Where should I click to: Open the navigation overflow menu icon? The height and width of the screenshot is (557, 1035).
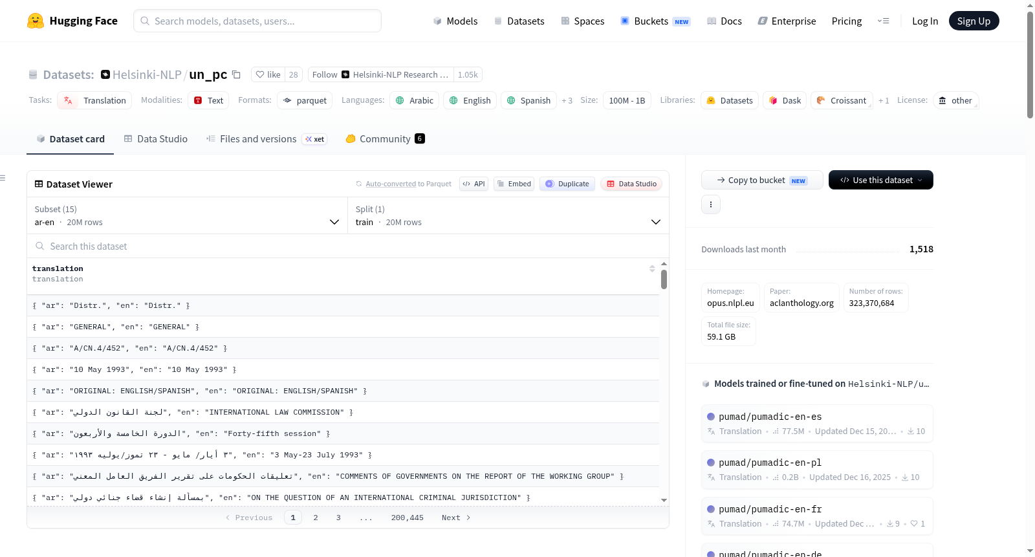[x=884, y=21]
